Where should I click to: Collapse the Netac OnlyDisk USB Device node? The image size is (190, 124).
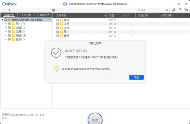coord(3,20)
